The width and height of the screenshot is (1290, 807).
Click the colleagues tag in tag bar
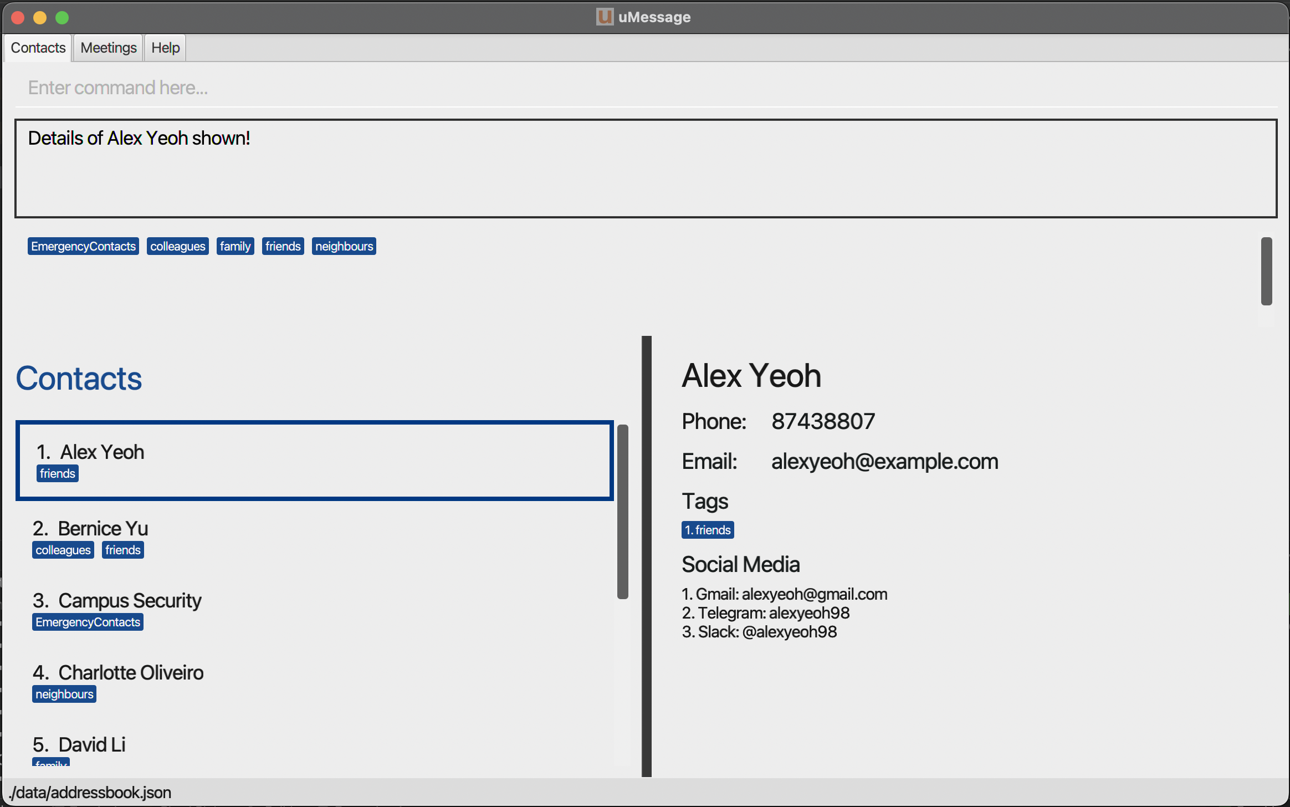coord(177,246)
